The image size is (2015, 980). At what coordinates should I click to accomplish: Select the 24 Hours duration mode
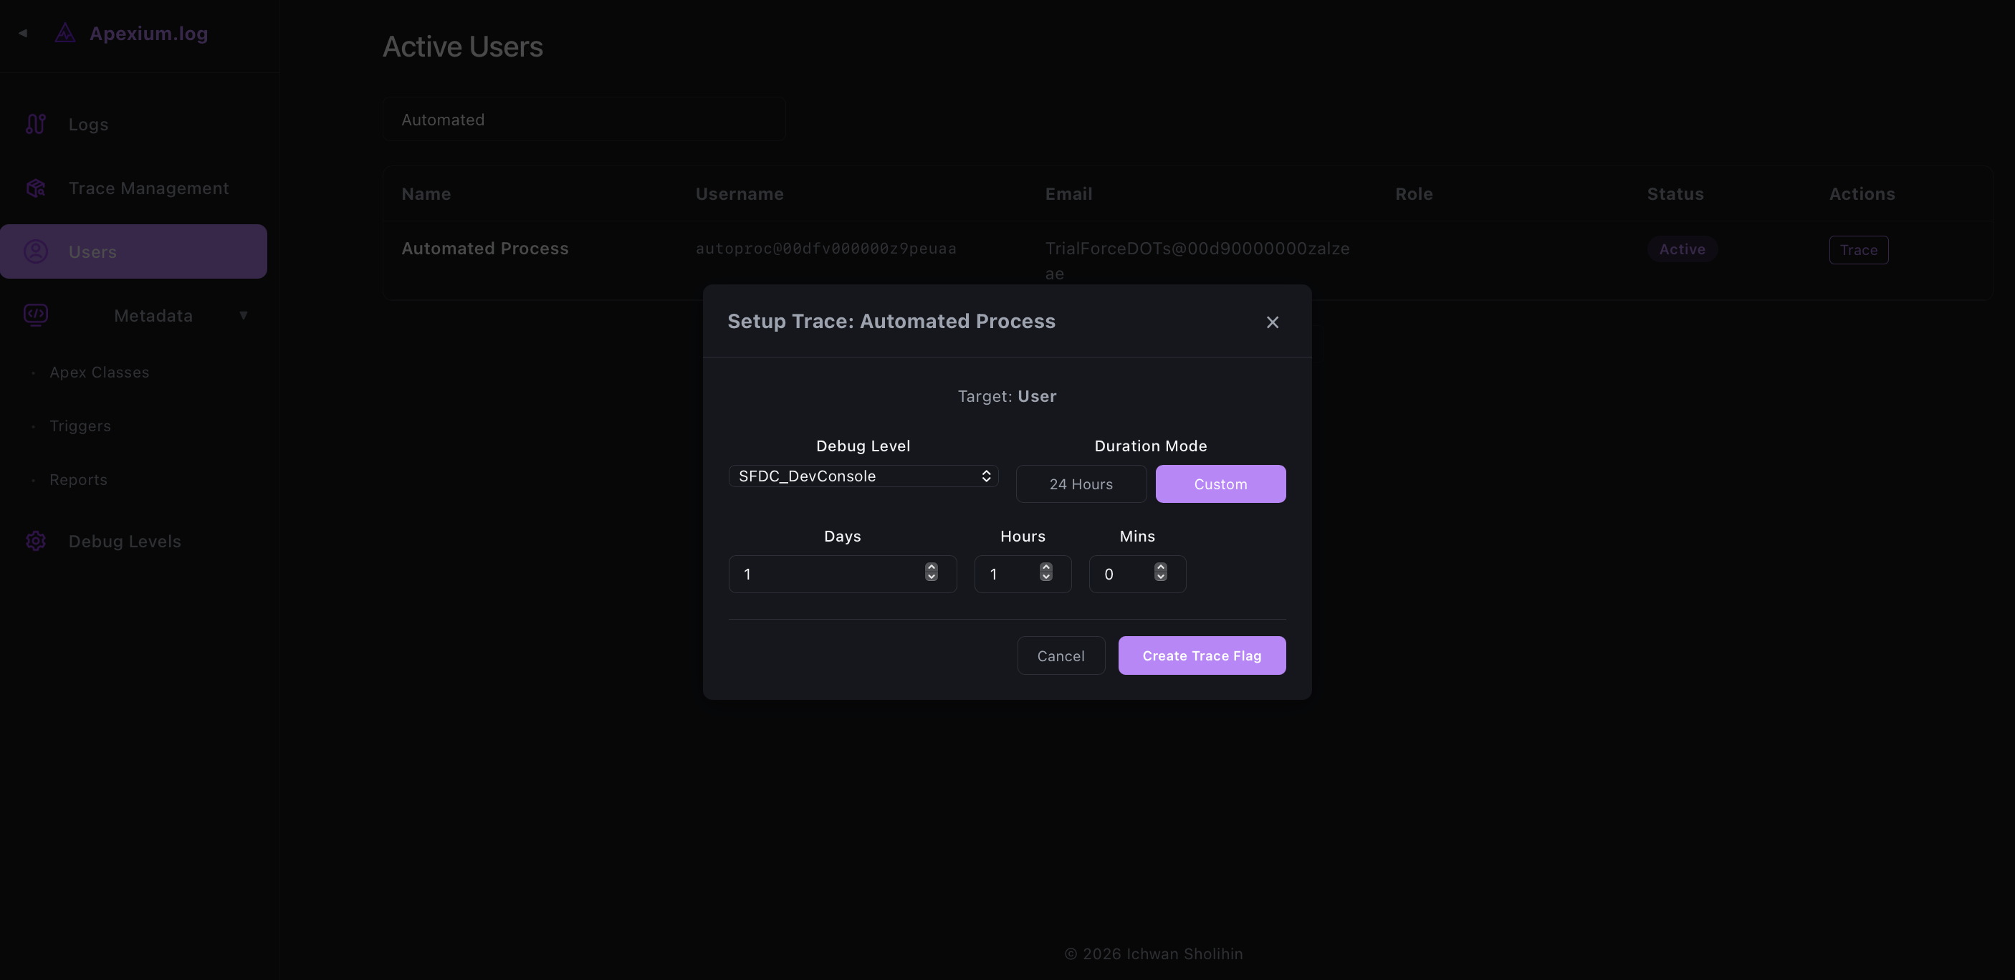1081,484
